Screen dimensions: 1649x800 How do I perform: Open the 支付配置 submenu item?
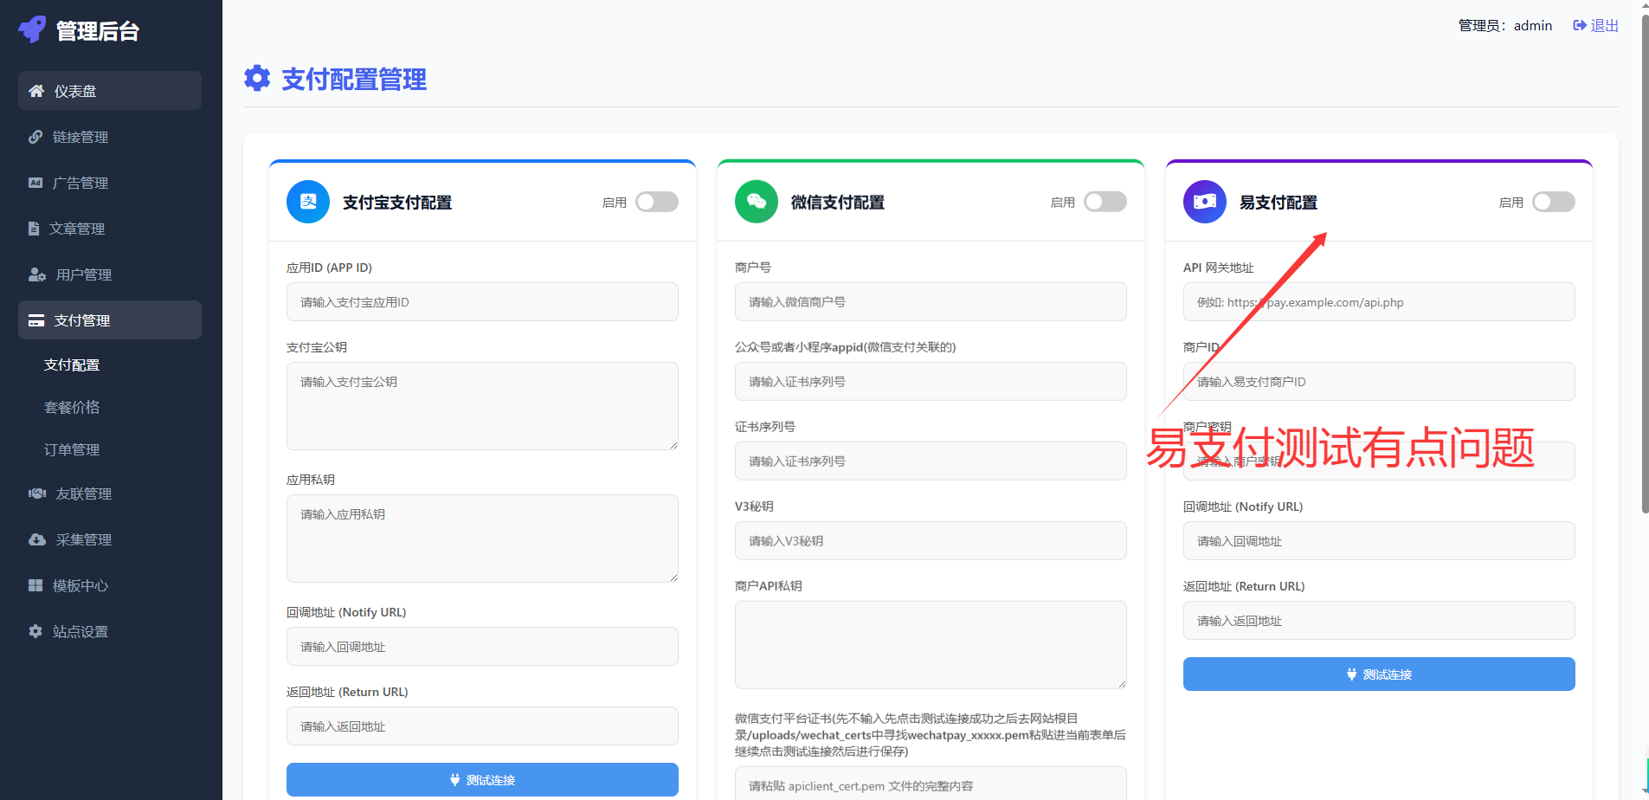click(x=72, y=365)
